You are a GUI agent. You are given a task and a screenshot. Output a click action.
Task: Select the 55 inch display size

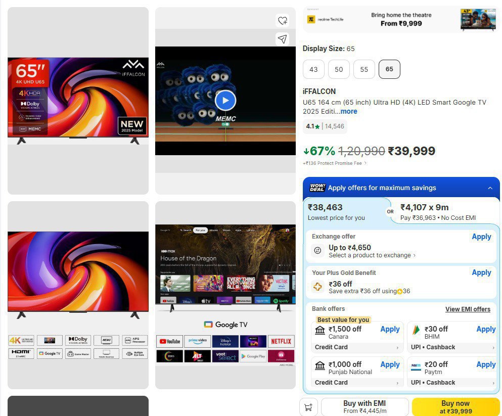tap(364, 69)
